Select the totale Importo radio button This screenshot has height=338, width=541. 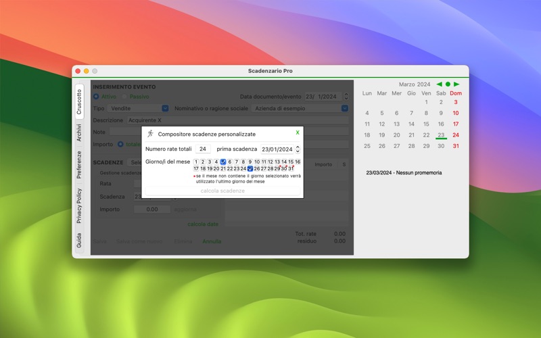[x=120, y=144]
